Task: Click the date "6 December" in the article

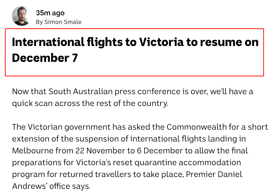Action: pyautogui.click(x=165, y=151)
